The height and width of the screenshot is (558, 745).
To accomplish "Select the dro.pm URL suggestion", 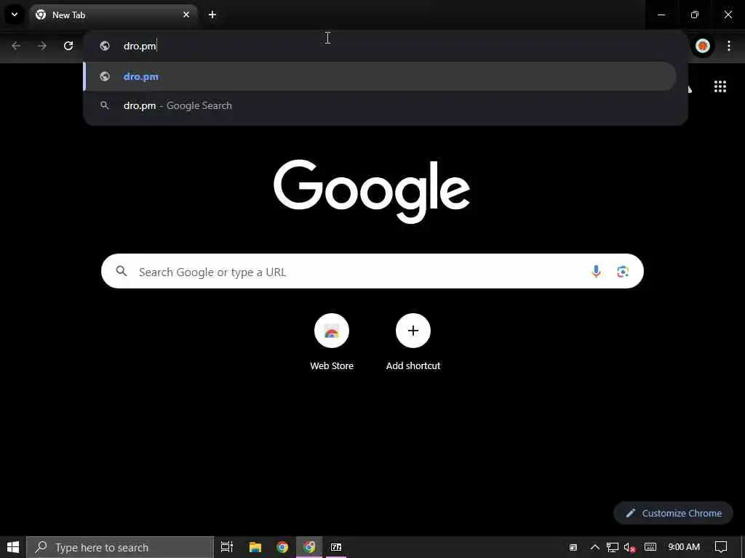I will point(380,76).
